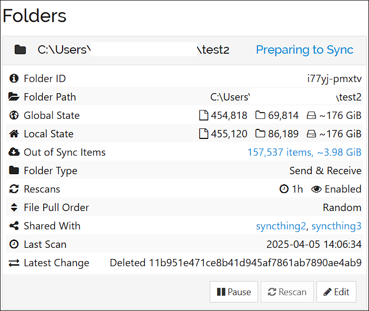Image resolution: width=369 pixels, height=311 pixels.
Task: Click the share icon beside Shared With
Action: point(14,226)
